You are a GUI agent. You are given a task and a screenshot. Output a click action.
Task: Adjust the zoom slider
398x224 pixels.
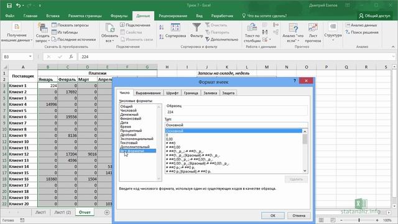click(x=359, y=220)
